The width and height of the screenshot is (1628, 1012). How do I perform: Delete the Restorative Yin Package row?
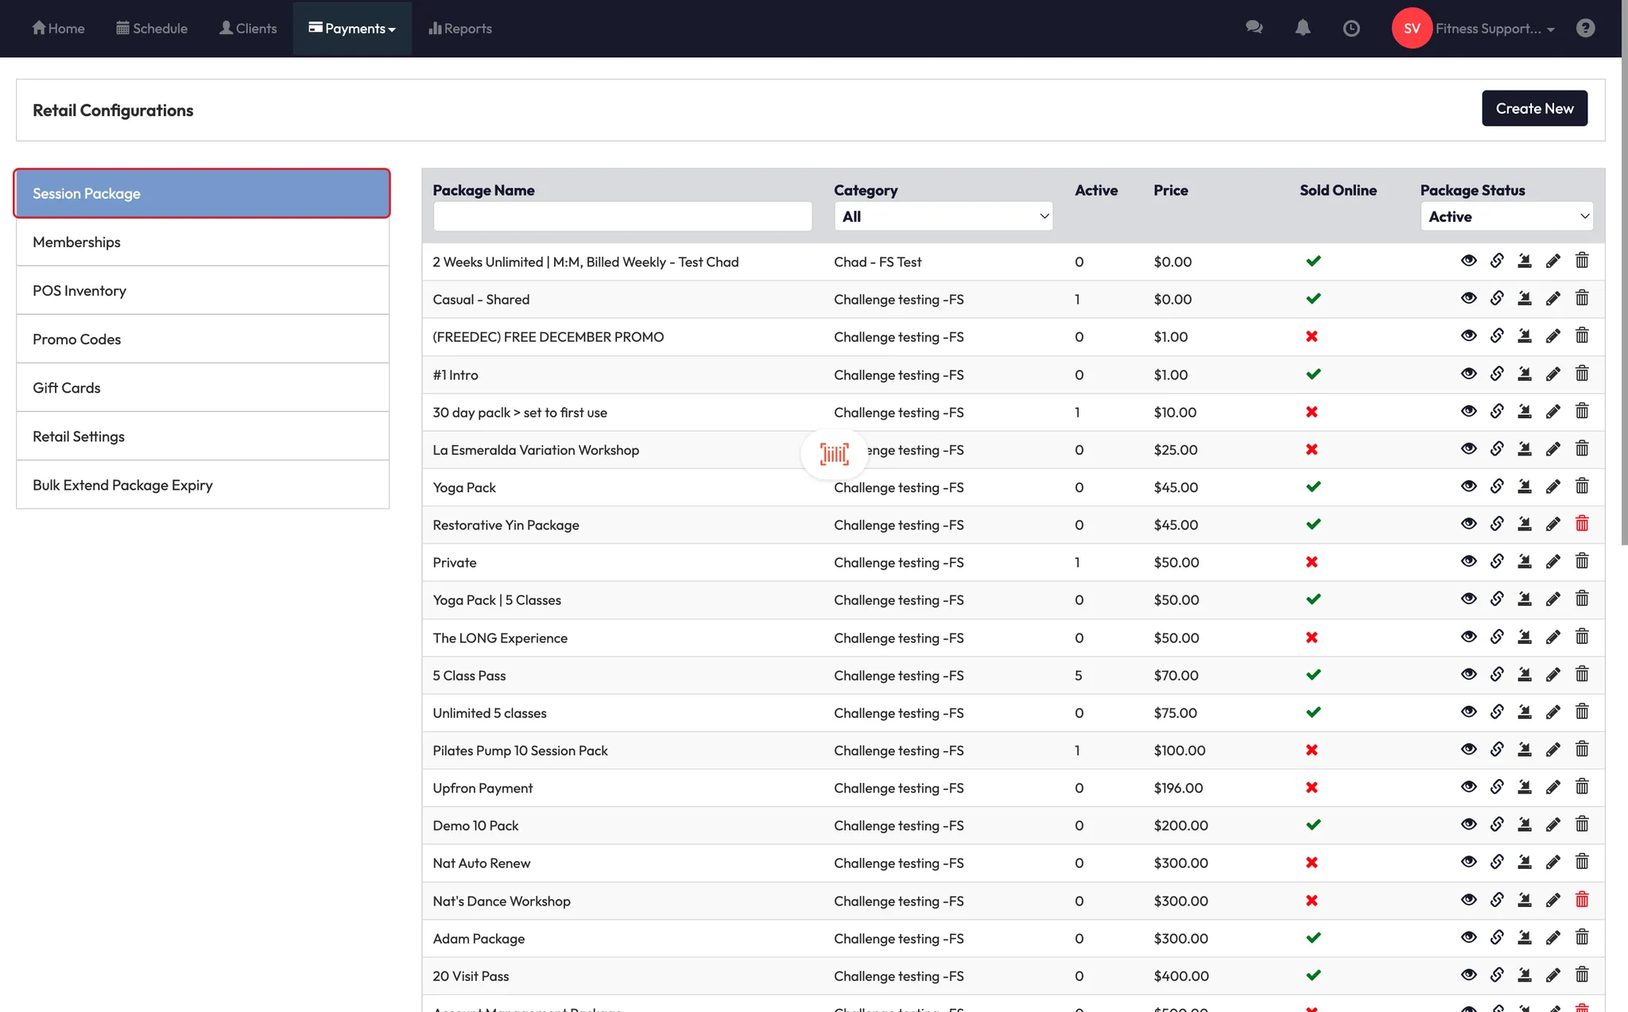pyautogui.click(x=1582, y=524)
